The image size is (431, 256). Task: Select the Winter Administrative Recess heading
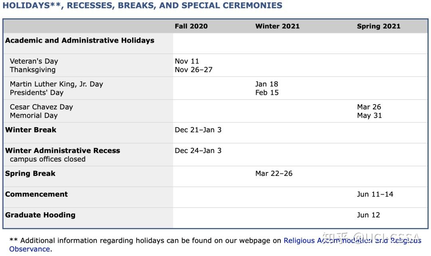click(63, 151)
